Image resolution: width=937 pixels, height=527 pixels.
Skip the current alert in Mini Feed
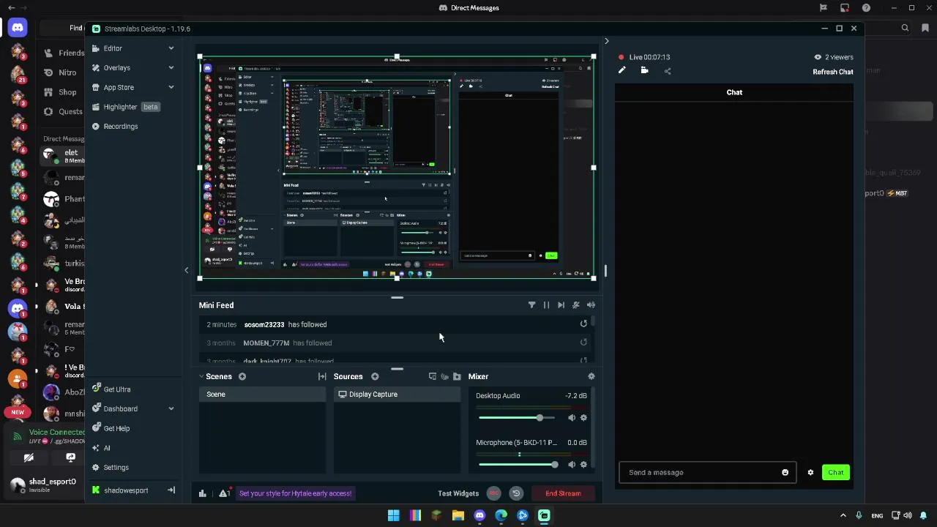click(561, 305)
